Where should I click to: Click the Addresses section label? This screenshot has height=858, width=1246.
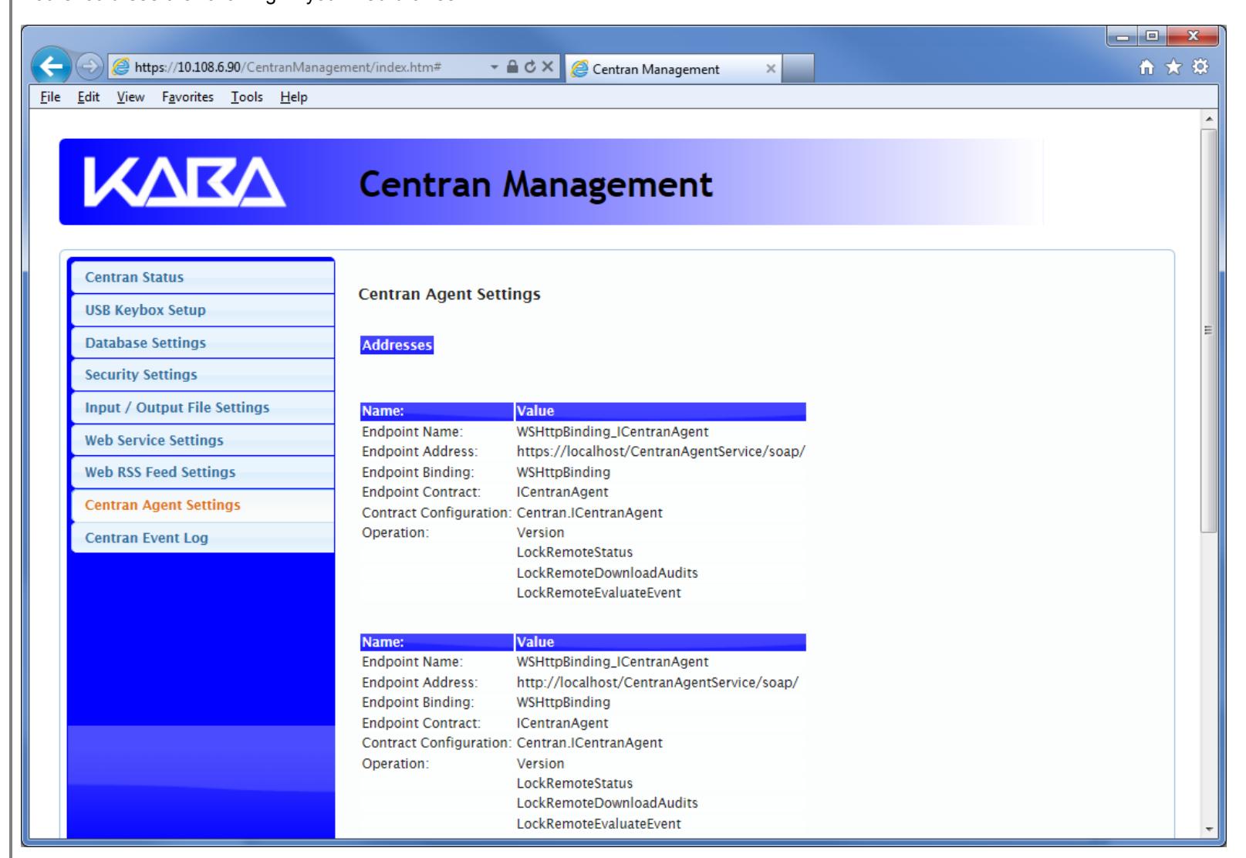click(397, 345)
